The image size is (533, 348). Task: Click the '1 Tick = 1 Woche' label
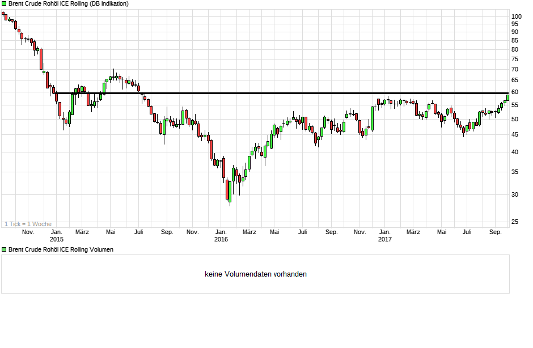[x=28, y=224]
